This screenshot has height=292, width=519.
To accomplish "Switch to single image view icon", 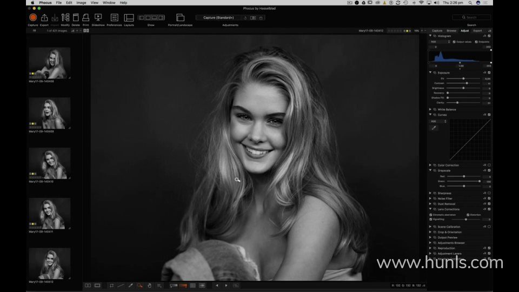I will coord(97,286).
